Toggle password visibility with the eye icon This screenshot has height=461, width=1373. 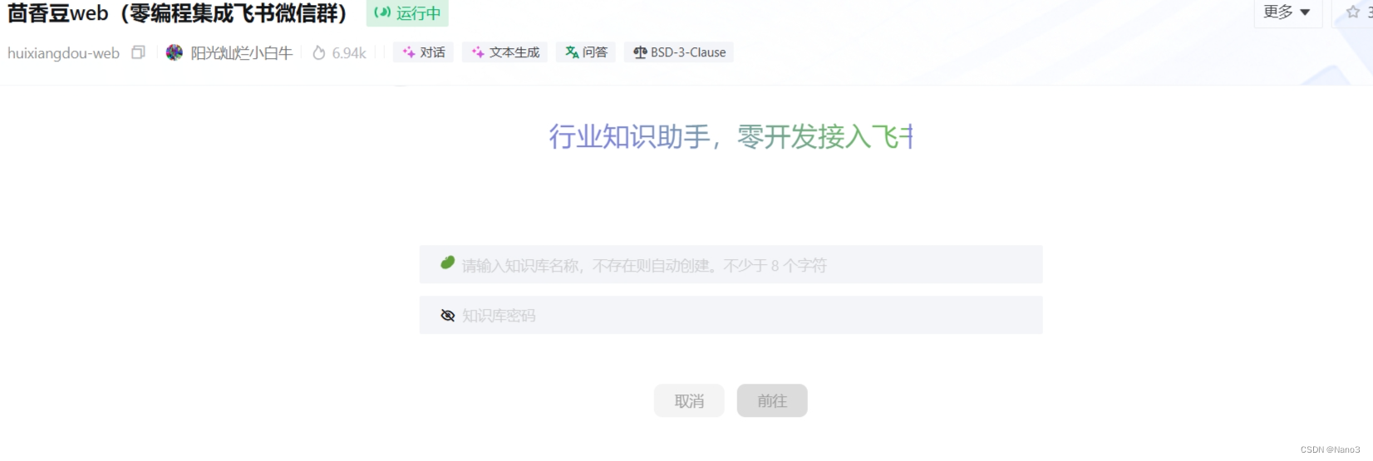click(447, 316)
